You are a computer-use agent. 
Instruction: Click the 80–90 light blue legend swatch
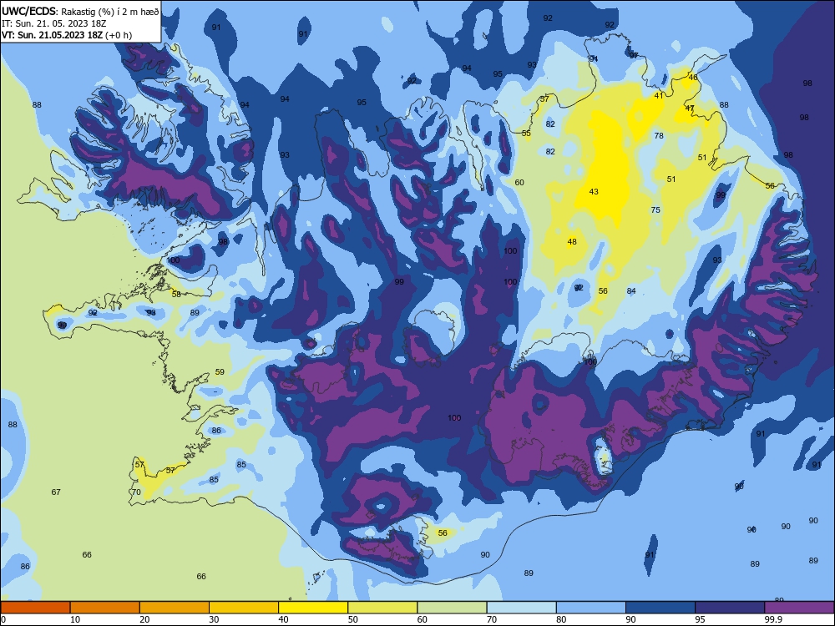coord(591,608)
